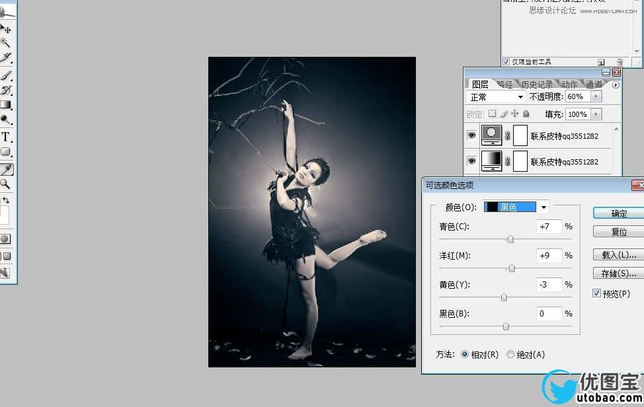
Task: Click lock image pixels brush icon
Action: coord(504,114)
